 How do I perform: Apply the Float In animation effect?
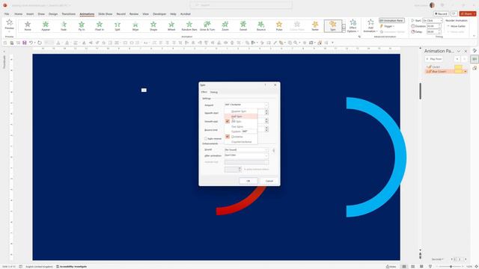[x=100, y=26]
